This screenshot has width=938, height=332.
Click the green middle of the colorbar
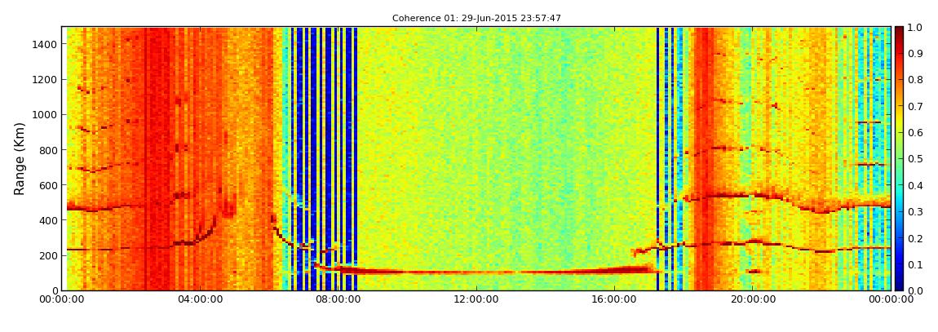(899, 158)
